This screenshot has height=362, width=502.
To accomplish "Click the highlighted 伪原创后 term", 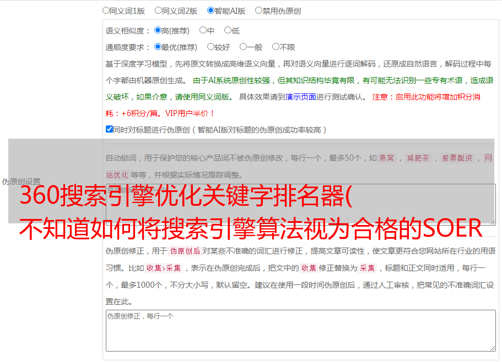I will click(185, 251).
